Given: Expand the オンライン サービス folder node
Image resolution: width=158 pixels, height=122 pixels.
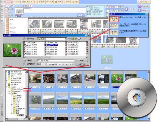Looking at the screenshot, I should pyautogui.click(x=7, y=80).
